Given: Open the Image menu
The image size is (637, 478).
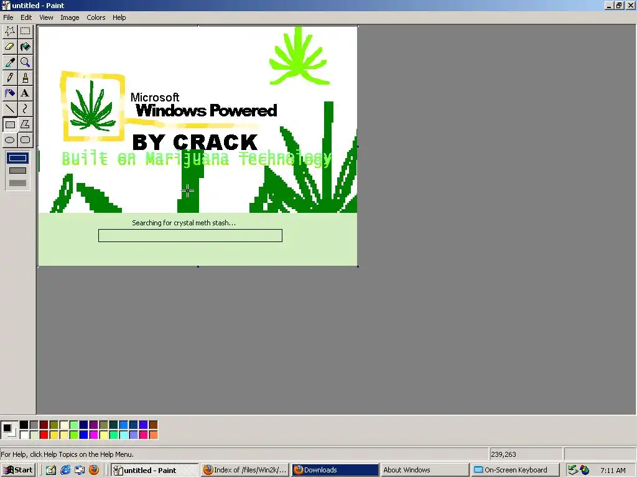Looking at the screenshot, I should [70, 17].
